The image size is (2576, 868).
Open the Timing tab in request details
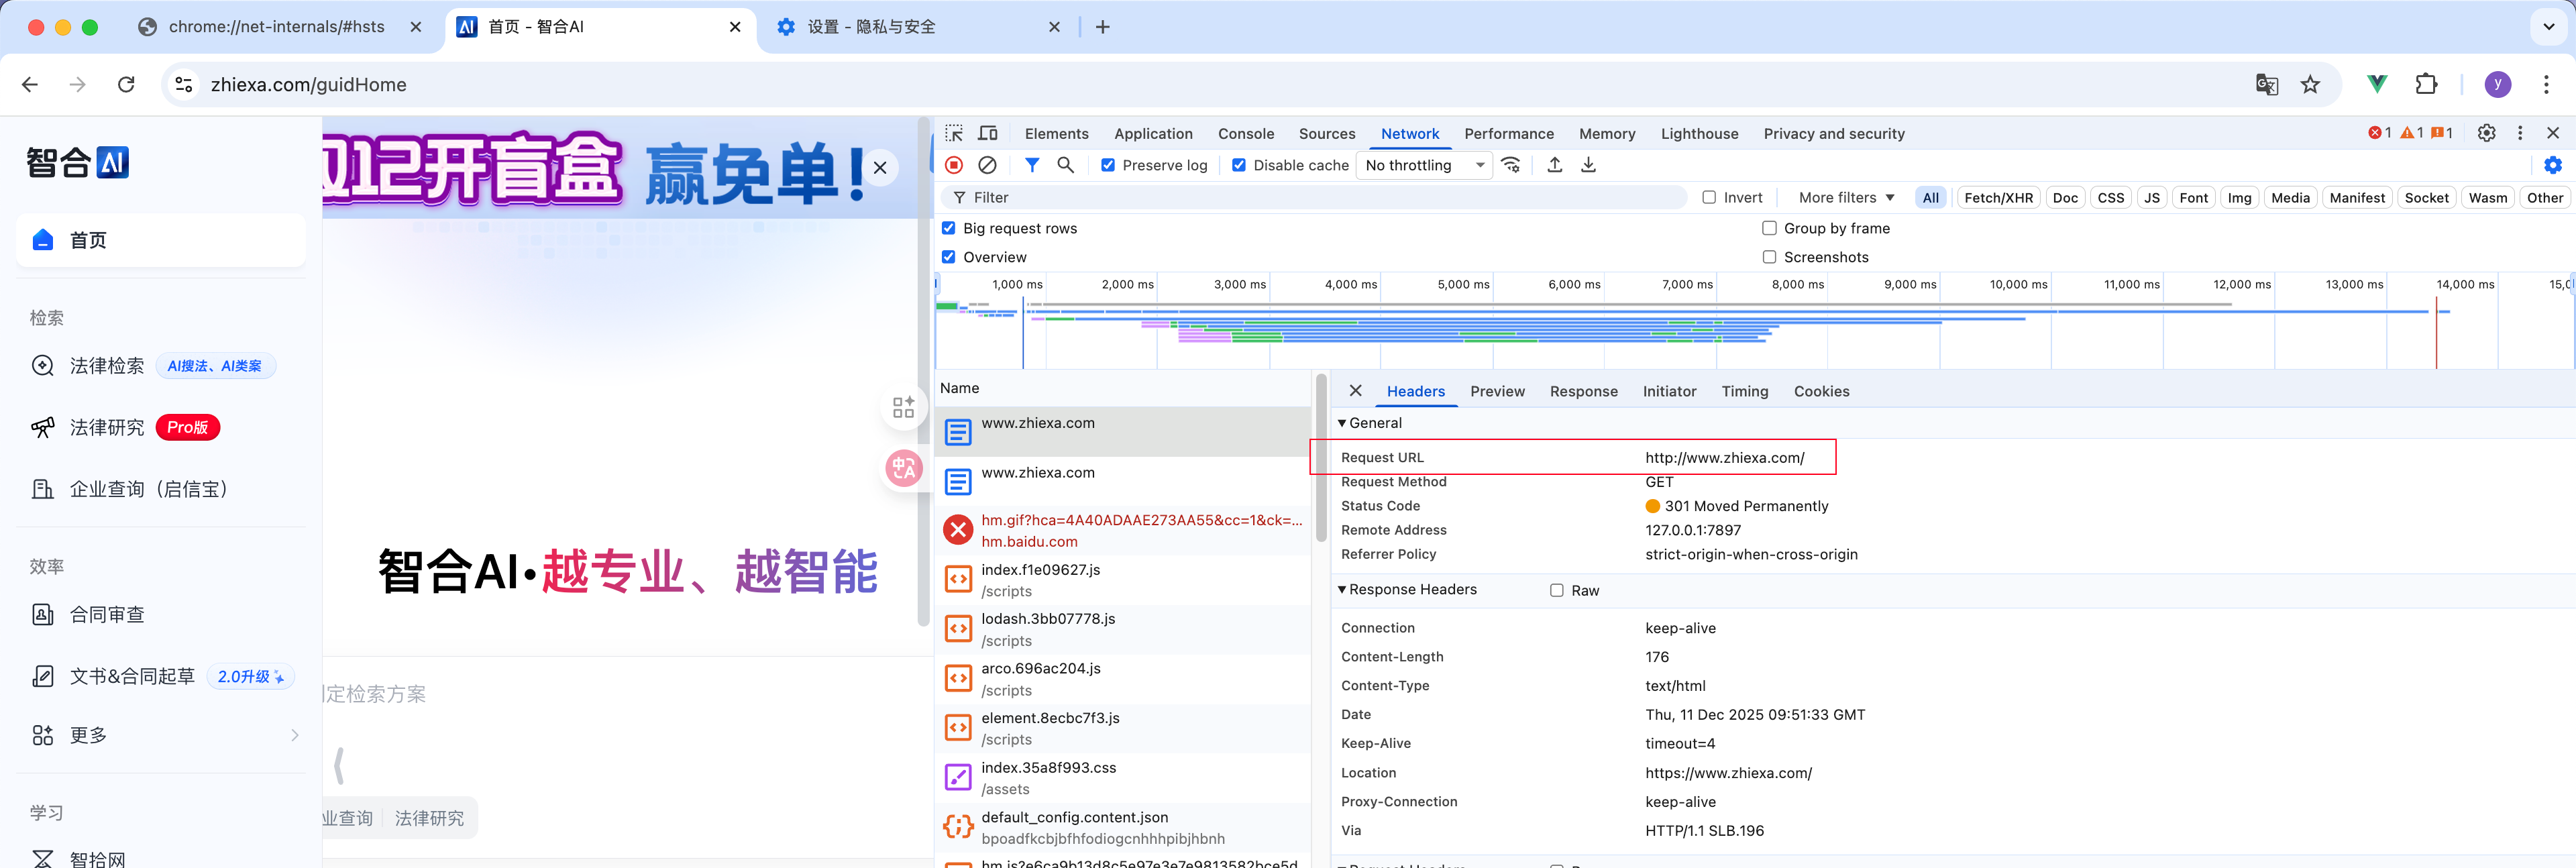pyautogui.click(x=1744, y=392)
